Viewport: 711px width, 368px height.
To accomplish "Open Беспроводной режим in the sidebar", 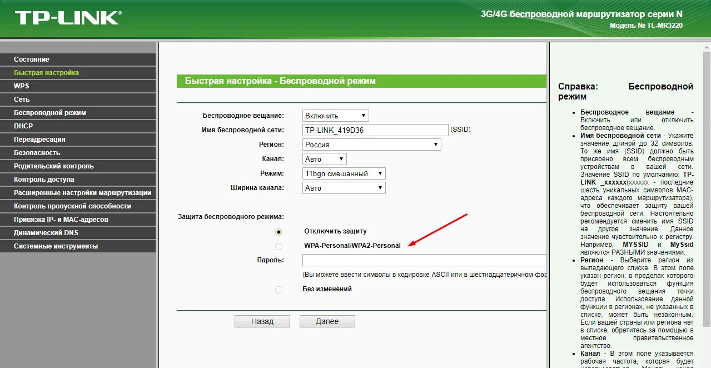I will pyautogui.click(x=78, y=113).
